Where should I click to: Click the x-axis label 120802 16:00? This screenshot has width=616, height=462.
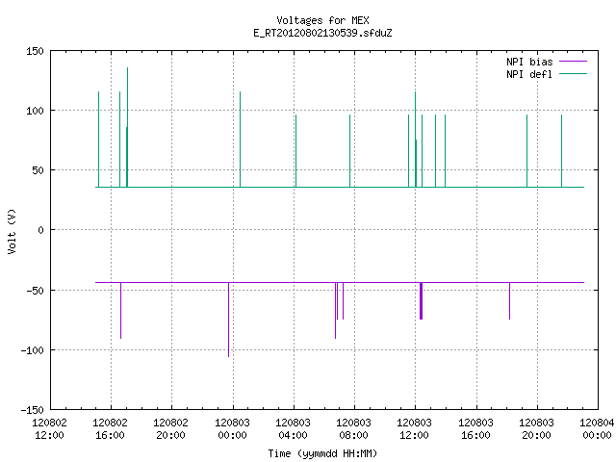tap(111, 429)
